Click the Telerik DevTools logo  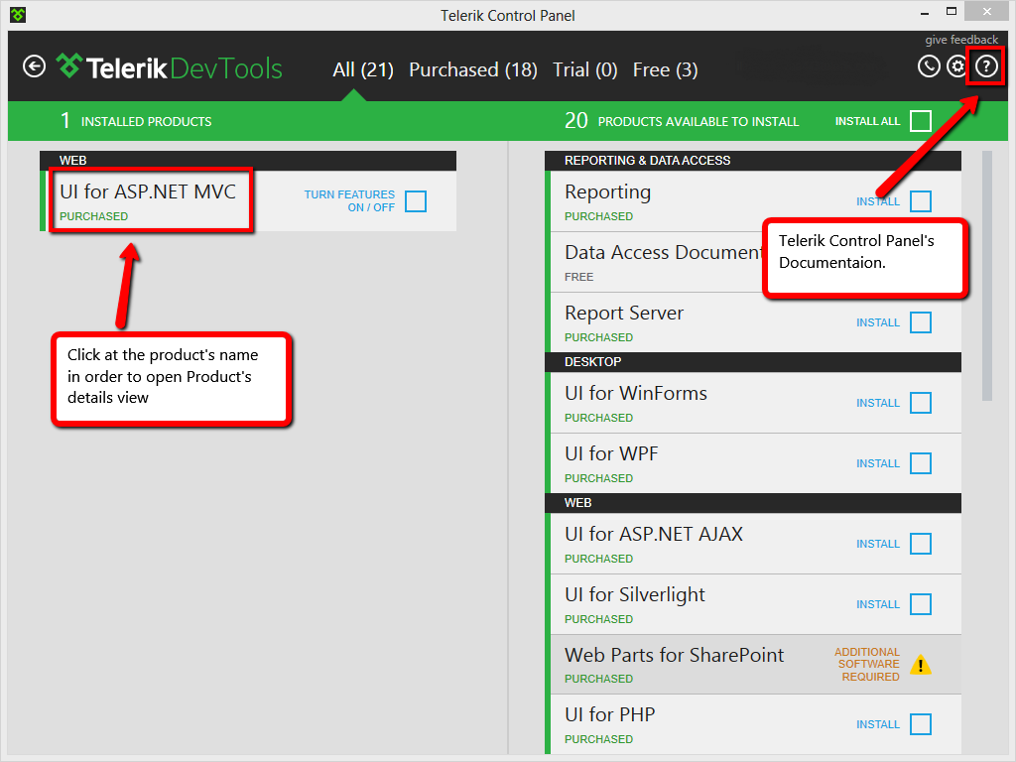[x=170, y=67]
